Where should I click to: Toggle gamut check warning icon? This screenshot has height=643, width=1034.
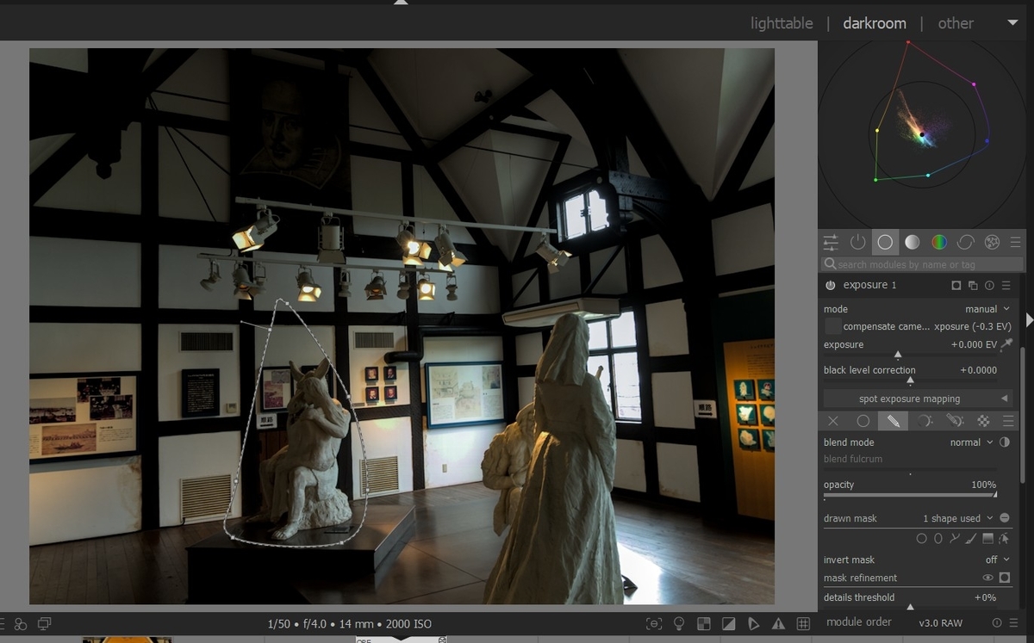[x=778, y=623]
